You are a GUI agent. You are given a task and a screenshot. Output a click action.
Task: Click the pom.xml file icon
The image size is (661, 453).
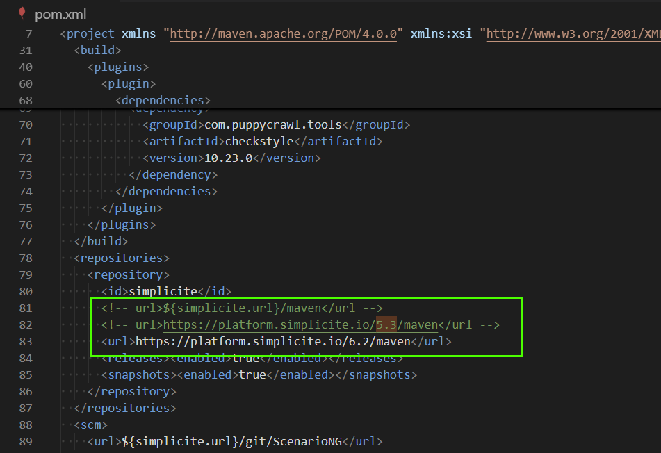22,13
